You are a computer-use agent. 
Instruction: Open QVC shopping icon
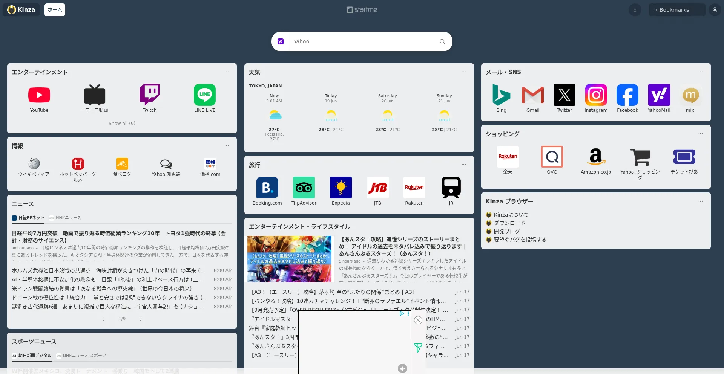[552, 157]
